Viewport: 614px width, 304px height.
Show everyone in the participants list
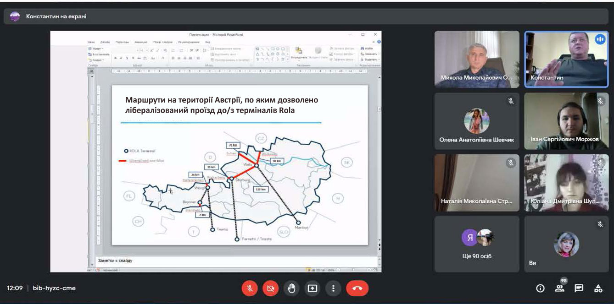[559, 288]
